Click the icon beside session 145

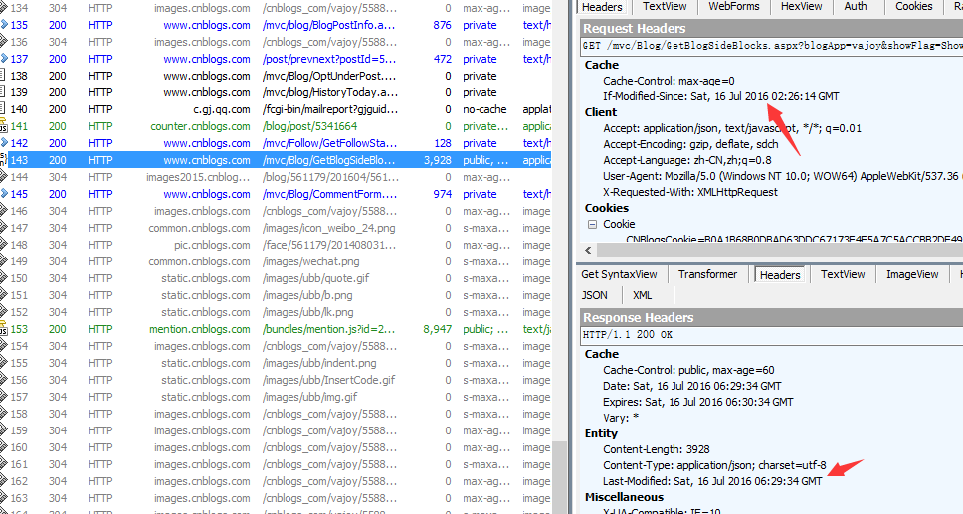4,194
